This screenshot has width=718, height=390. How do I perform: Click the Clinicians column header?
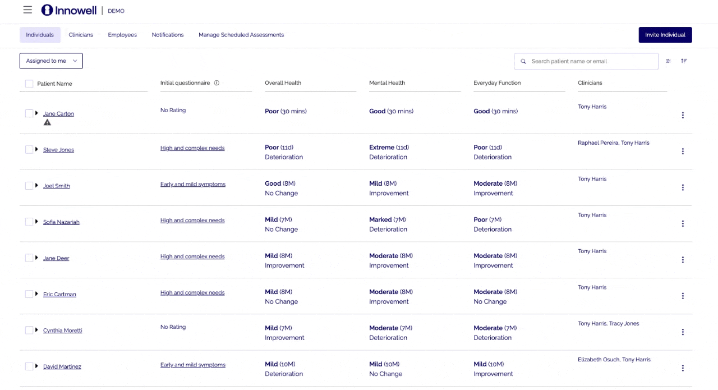coord(590,83)
